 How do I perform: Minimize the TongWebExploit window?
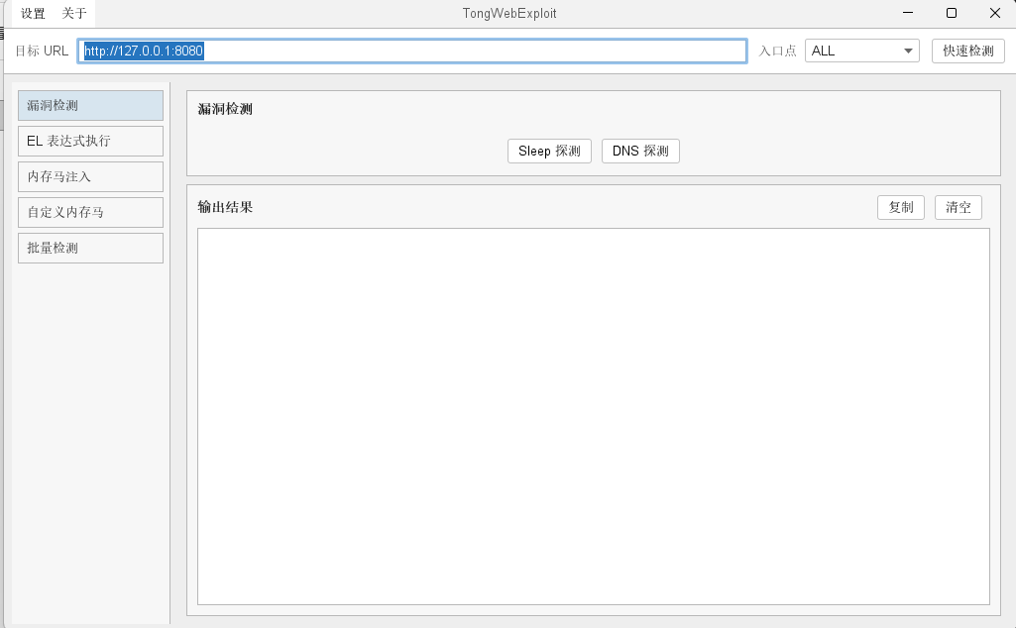click(908, 13)
